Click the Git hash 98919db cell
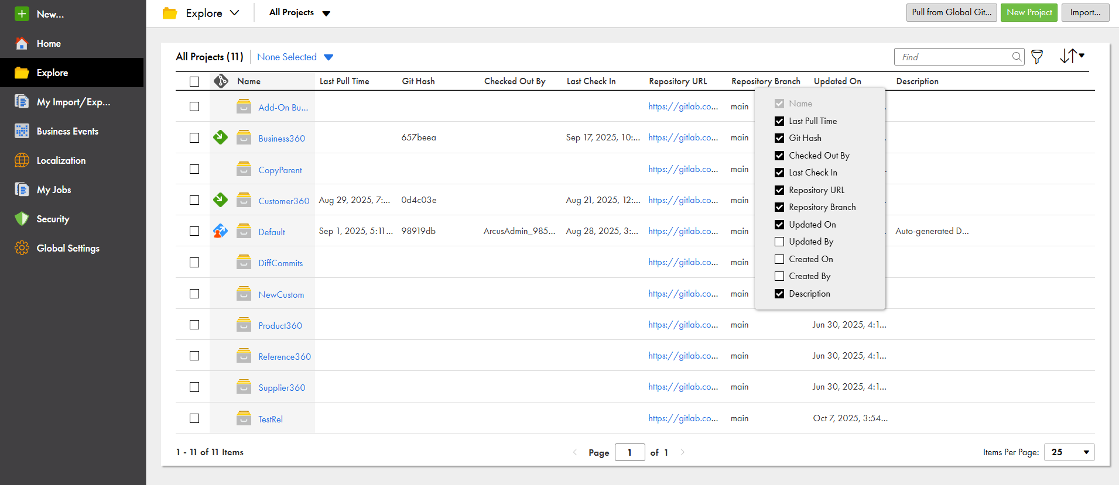 (418, 231)
